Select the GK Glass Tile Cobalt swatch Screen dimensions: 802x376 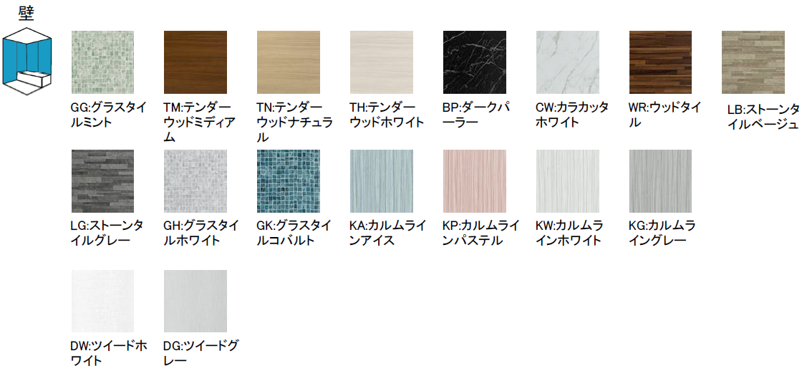coord(289,181)
